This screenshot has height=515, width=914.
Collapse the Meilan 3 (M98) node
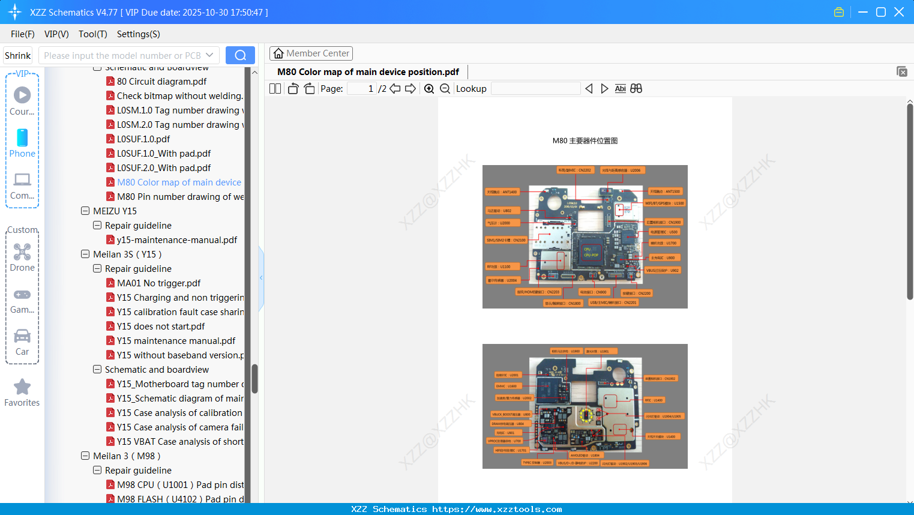click(85, 456)
